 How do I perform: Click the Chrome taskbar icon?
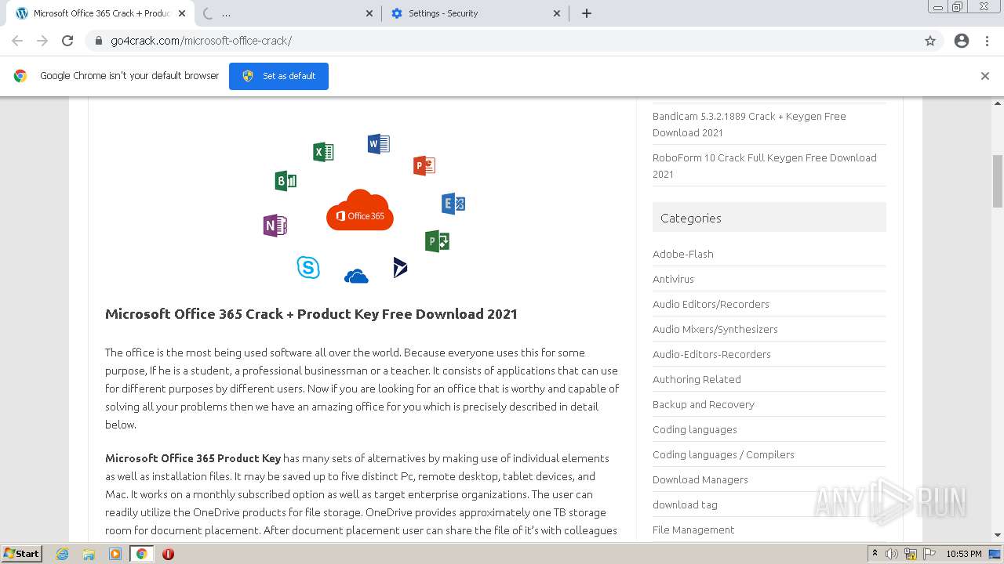tap(141, 554)
